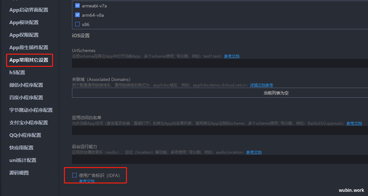This screenshot has height=196, width=368.
Task: Open App模块配置 in sidebar
Action: [24, 22]
